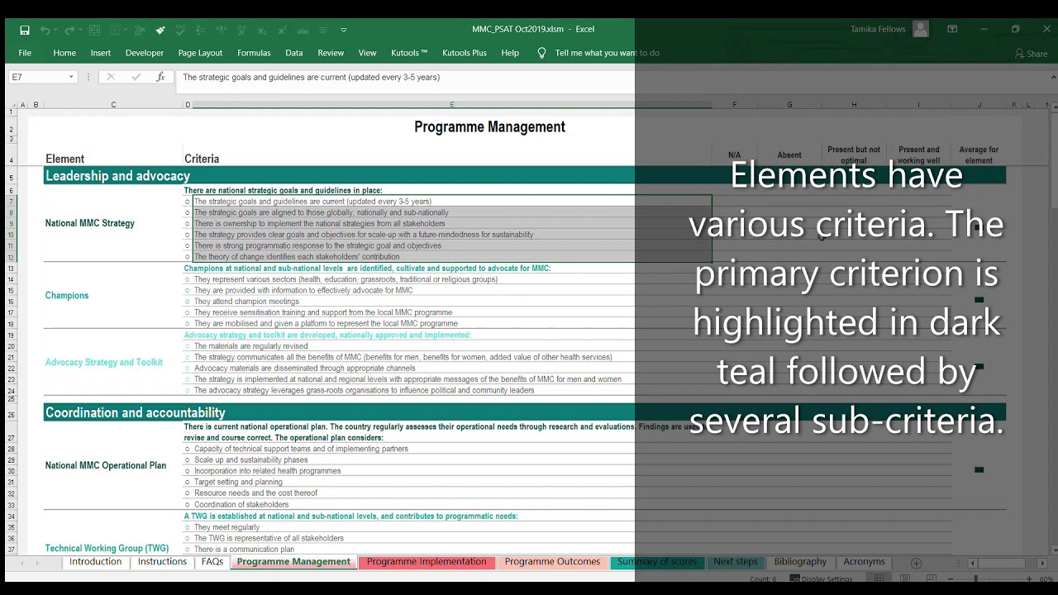Click the Tell me what you want to do box
Viewport: 1058px width, 595px height.
point(607,53)
